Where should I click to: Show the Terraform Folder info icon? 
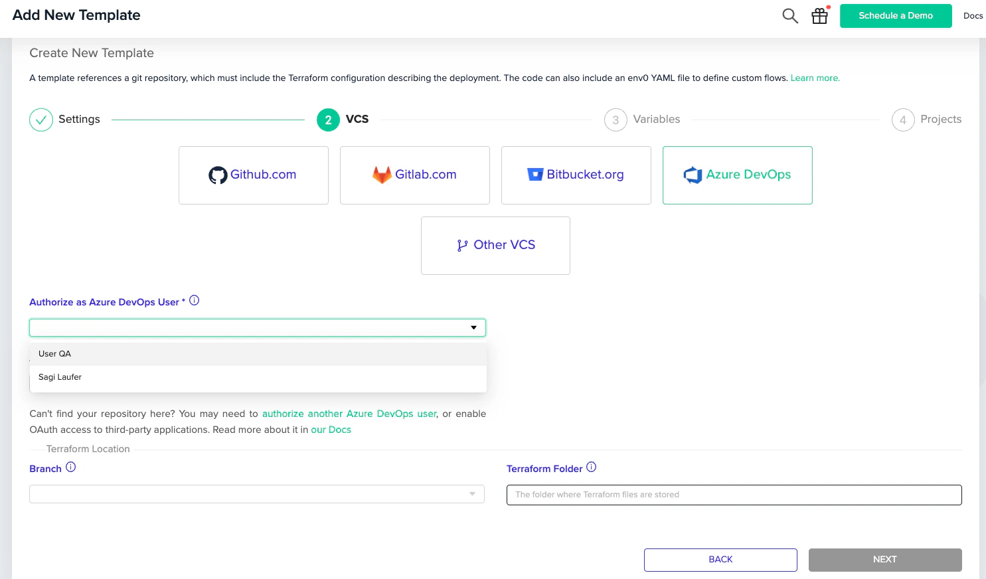point(592,467)
